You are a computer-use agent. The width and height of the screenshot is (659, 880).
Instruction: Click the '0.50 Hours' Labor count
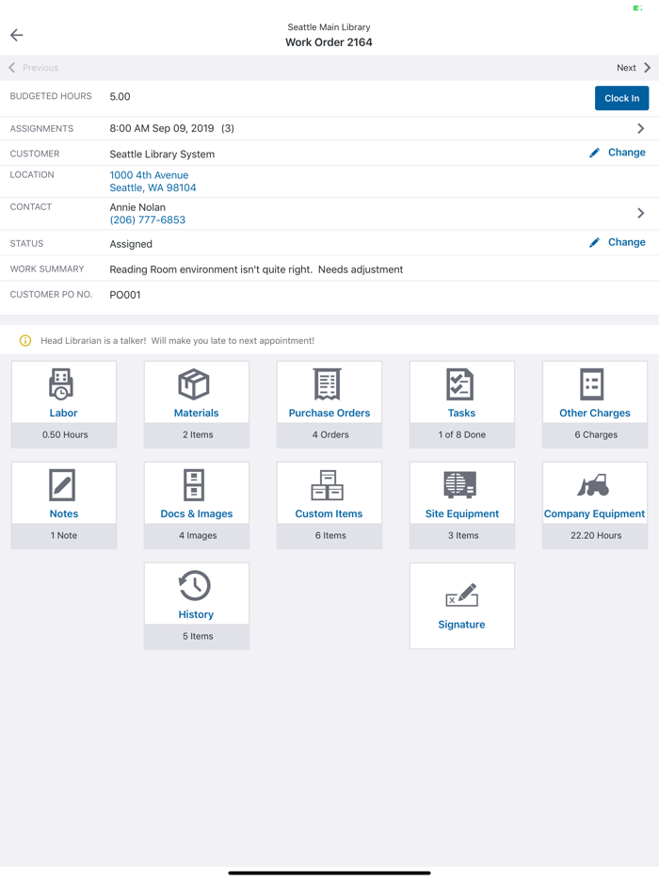tap(65, 435)
